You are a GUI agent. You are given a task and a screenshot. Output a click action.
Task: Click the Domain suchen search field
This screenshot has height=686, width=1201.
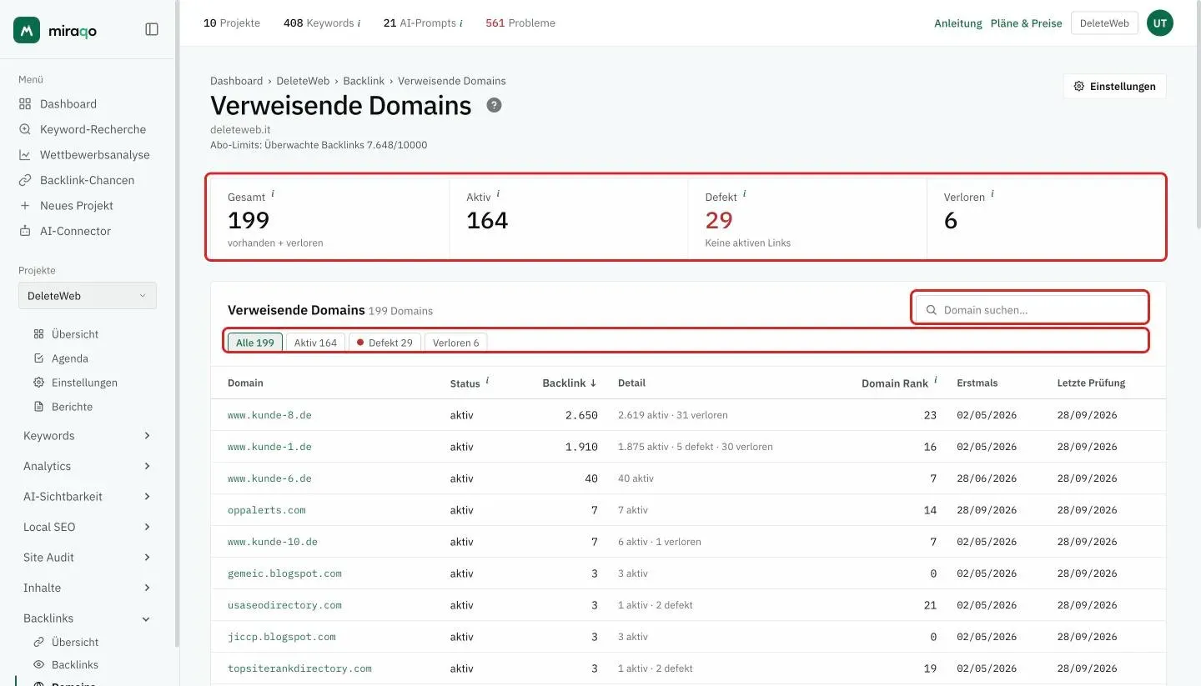pyautogui.click(x=1031, y=310)
